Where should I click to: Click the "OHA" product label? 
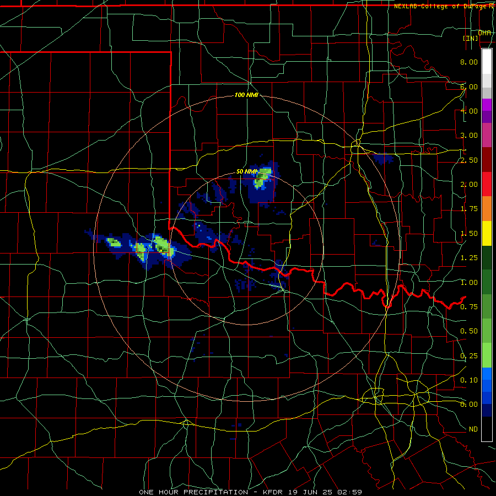coord(484,33)
